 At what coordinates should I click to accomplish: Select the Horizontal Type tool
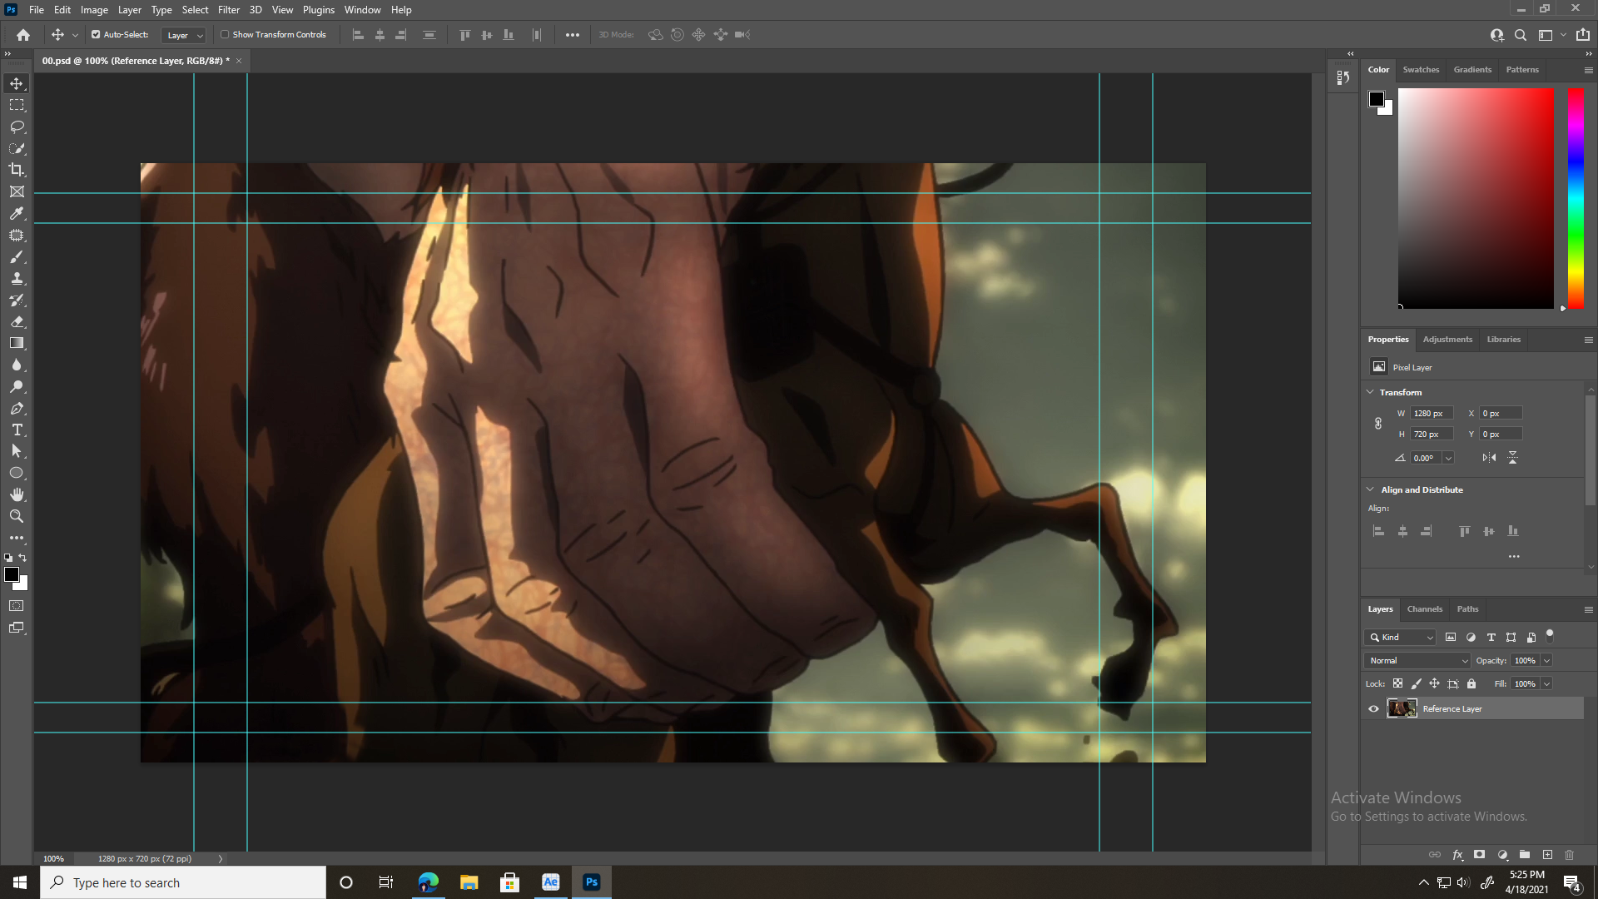17,430
